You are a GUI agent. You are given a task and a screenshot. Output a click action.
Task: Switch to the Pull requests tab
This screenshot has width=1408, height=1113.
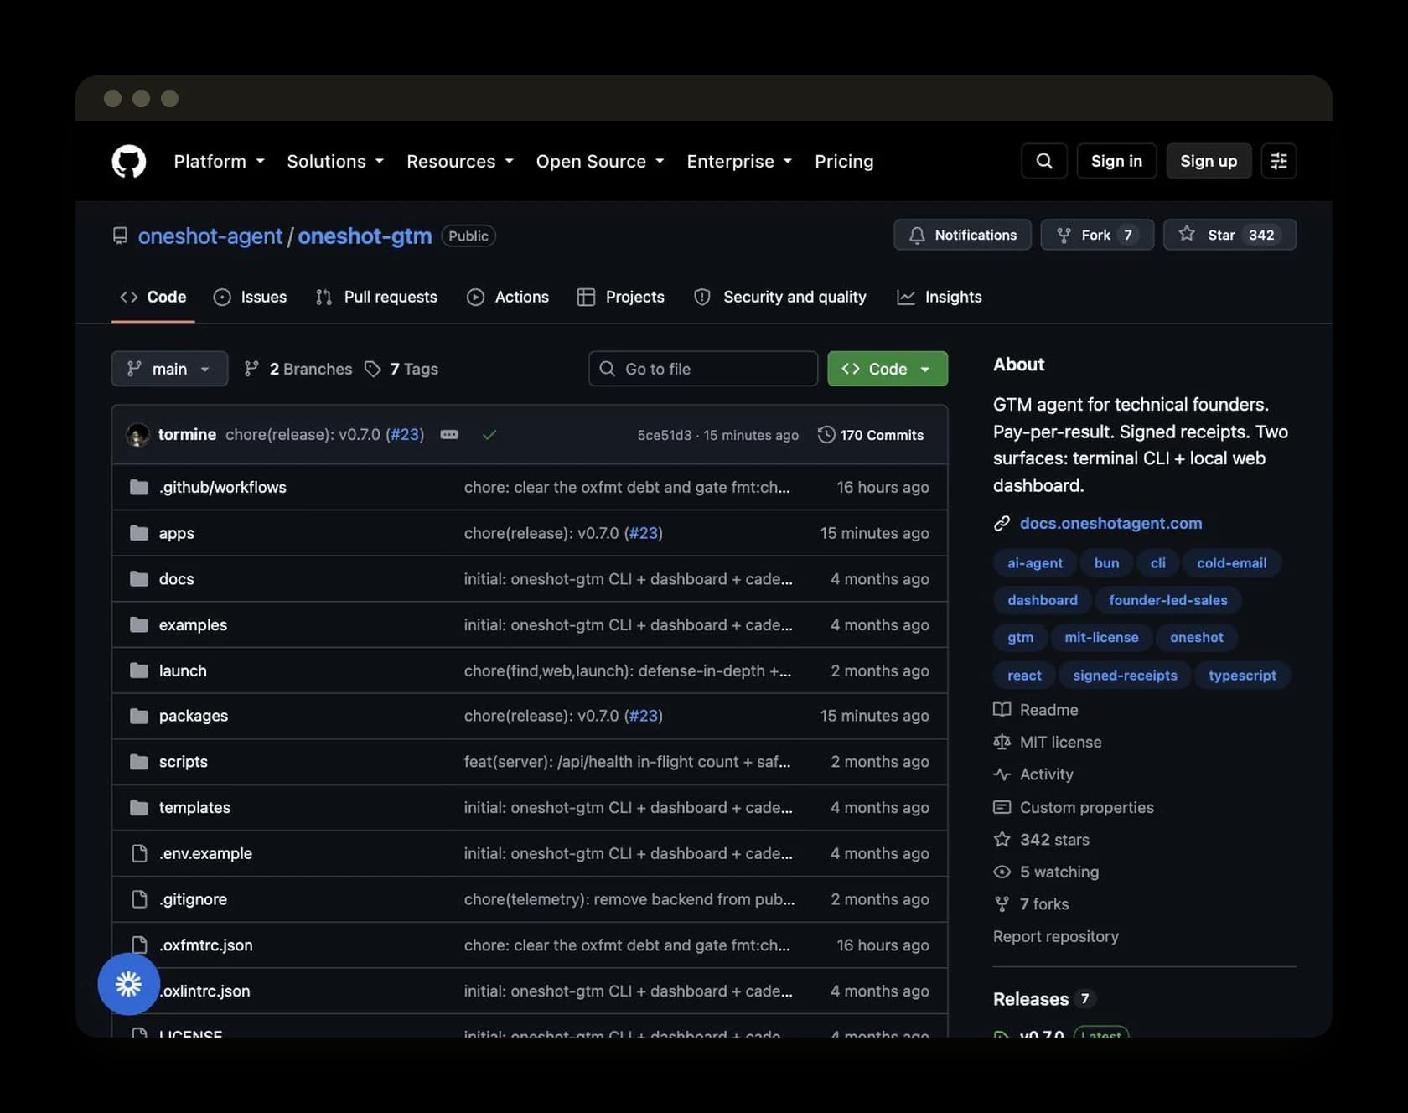[x=376, y=297]
